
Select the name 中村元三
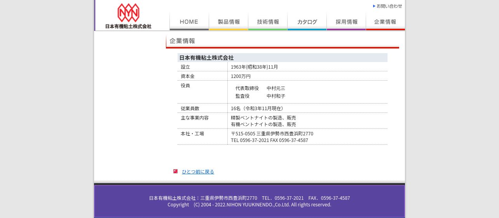276,88
